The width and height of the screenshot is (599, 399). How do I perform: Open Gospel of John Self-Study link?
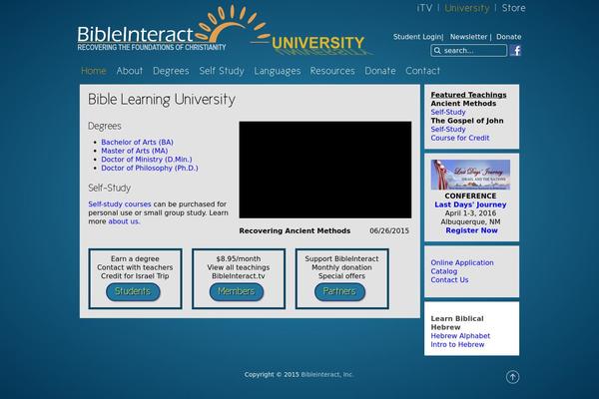448,130
